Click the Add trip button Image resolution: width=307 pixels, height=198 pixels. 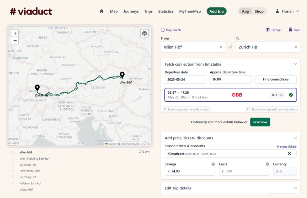pyautogui.click(x=216, y=11)
